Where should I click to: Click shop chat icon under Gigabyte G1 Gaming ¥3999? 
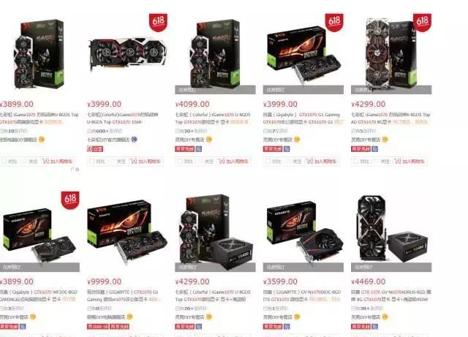click(297, 140)
